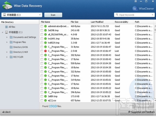Tick checkbox for the 396 Bytes file

(42, 92)
